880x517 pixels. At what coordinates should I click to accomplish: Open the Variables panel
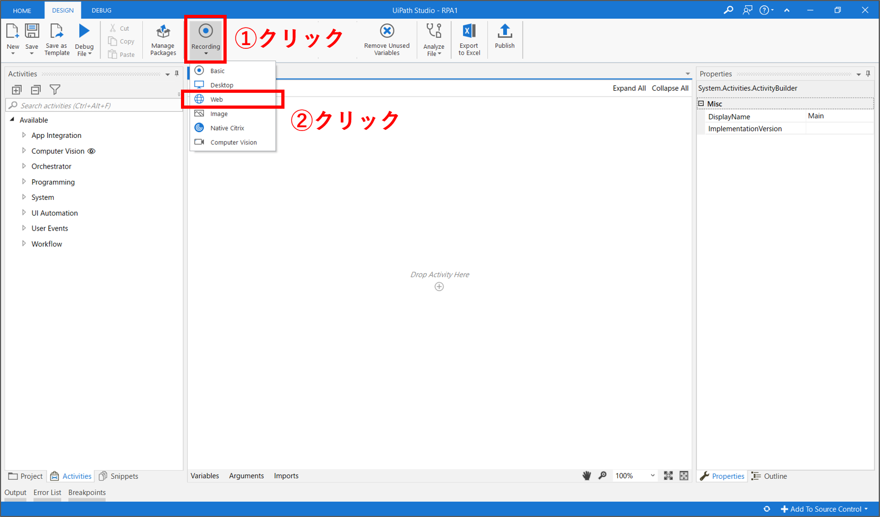(x=205, y=476)
